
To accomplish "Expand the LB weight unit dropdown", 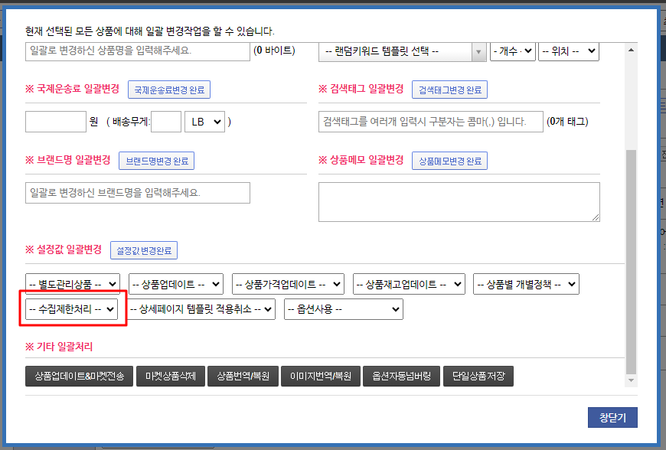I will click(x=204, y=122).
